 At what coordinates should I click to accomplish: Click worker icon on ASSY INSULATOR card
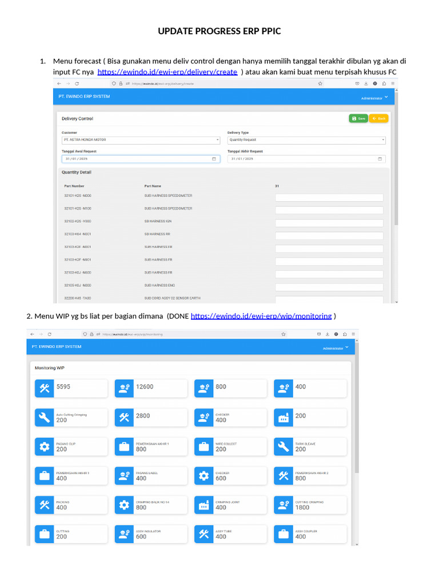coord(124,534)
